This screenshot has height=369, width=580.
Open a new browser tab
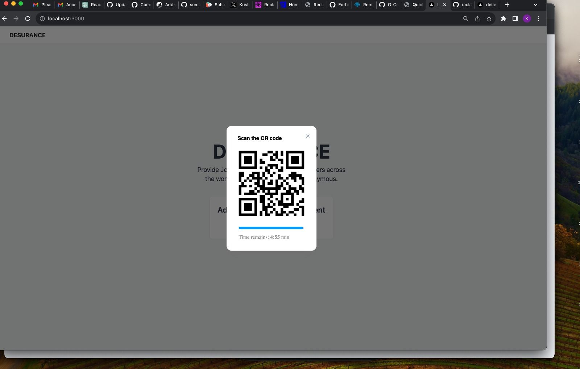coord(507,5)
